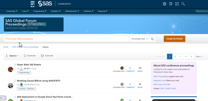Expand the Community menu

pyautogui.click(x=12, y=11)
